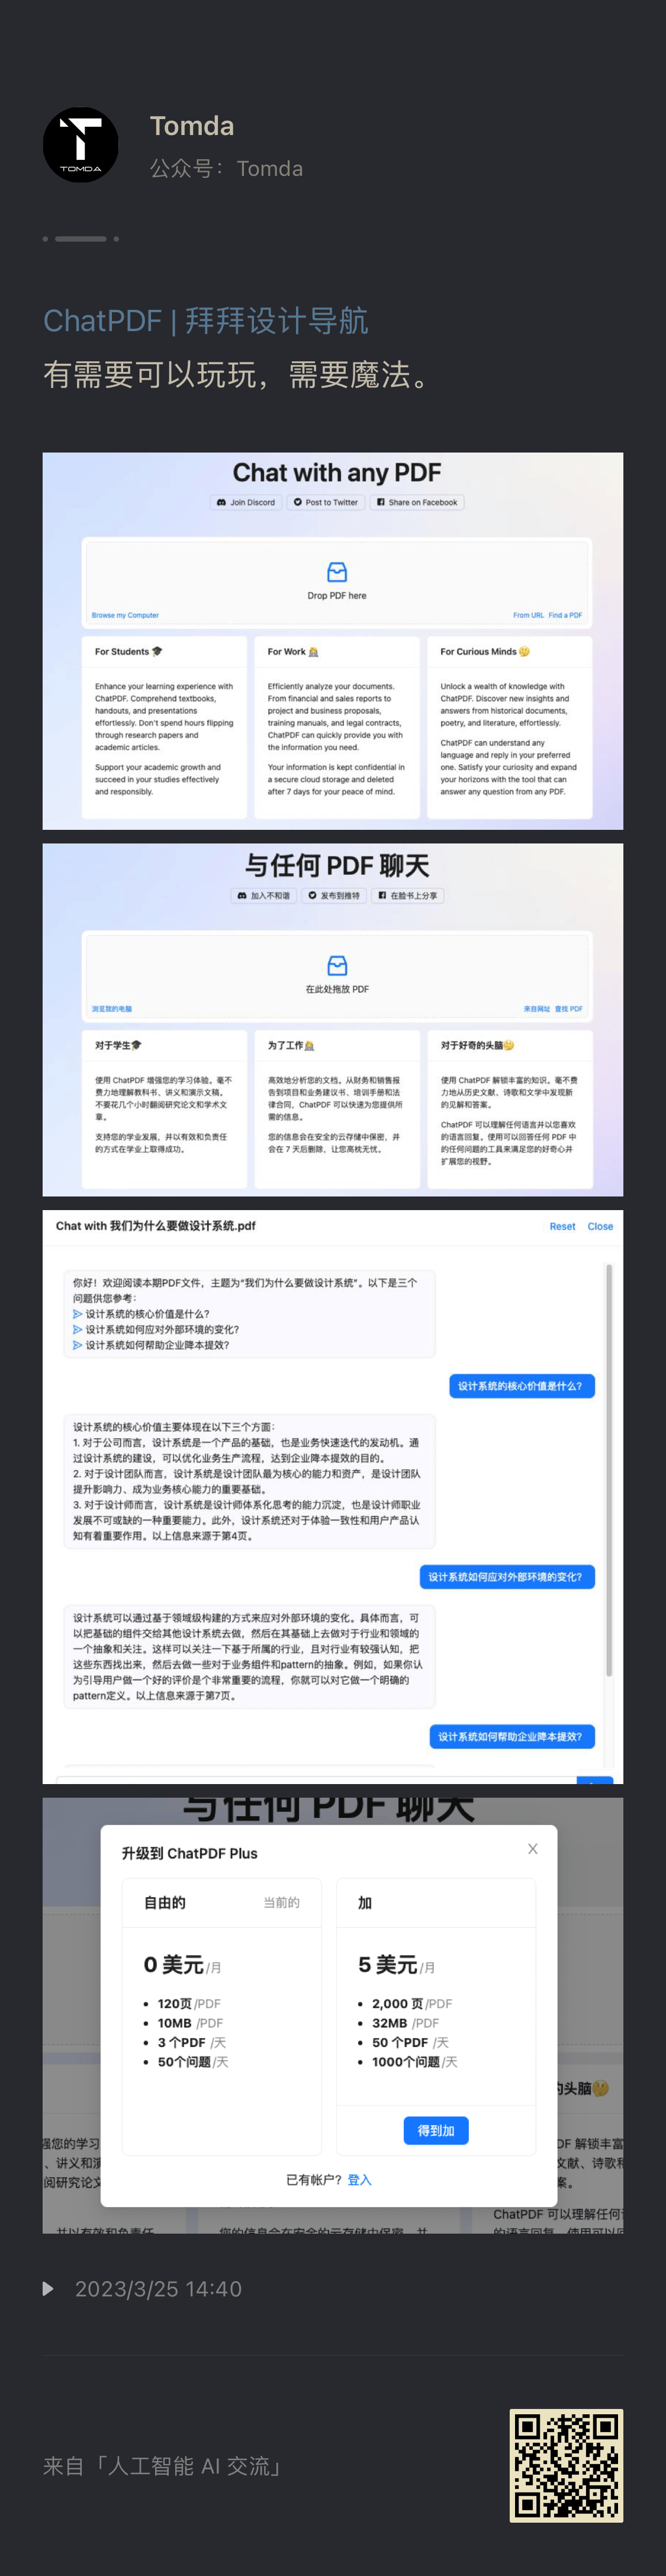Close the 升级到 ChatPDF Plus dialog

(533, 1849)
